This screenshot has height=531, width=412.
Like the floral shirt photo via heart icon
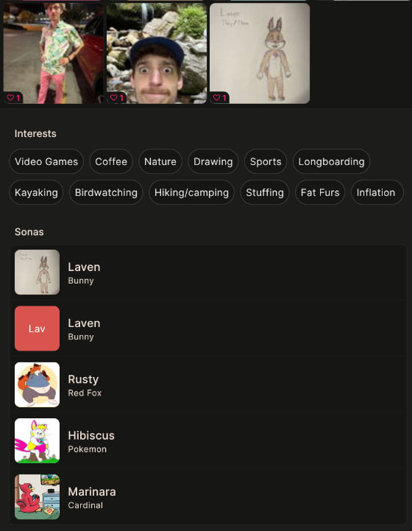(x=10, y=98)
